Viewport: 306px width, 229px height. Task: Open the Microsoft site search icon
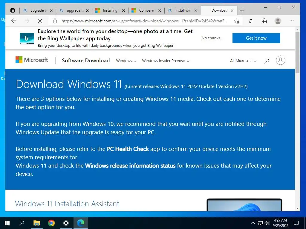click(267, 61)
